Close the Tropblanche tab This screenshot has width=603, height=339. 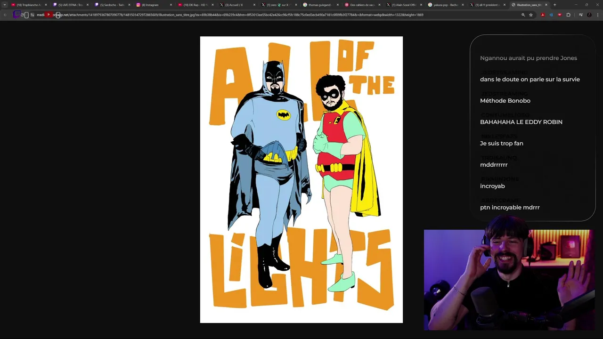pos(46,5)
